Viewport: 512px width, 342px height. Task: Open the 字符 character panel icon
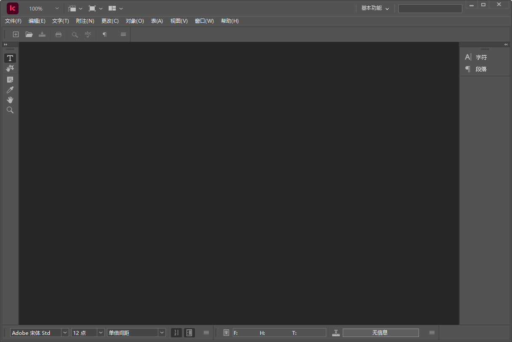click(x=468, y=57)
